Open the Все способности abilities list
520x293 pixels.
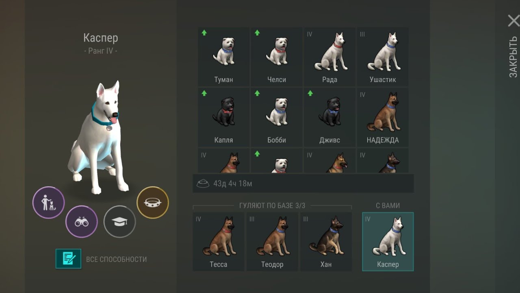(x=116, y=259)
